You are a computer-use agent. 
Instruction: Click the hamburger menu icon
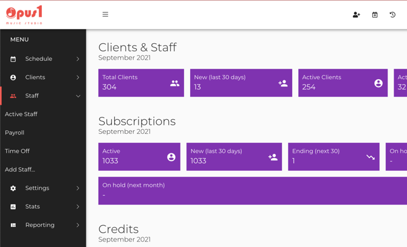105,15
